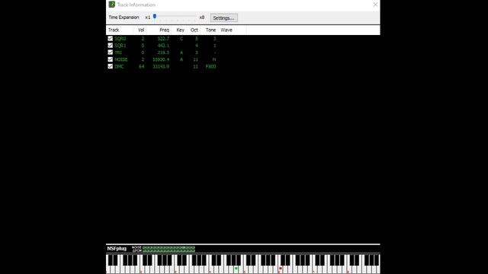Click the DMC volume value 64

tap(141, 66)
